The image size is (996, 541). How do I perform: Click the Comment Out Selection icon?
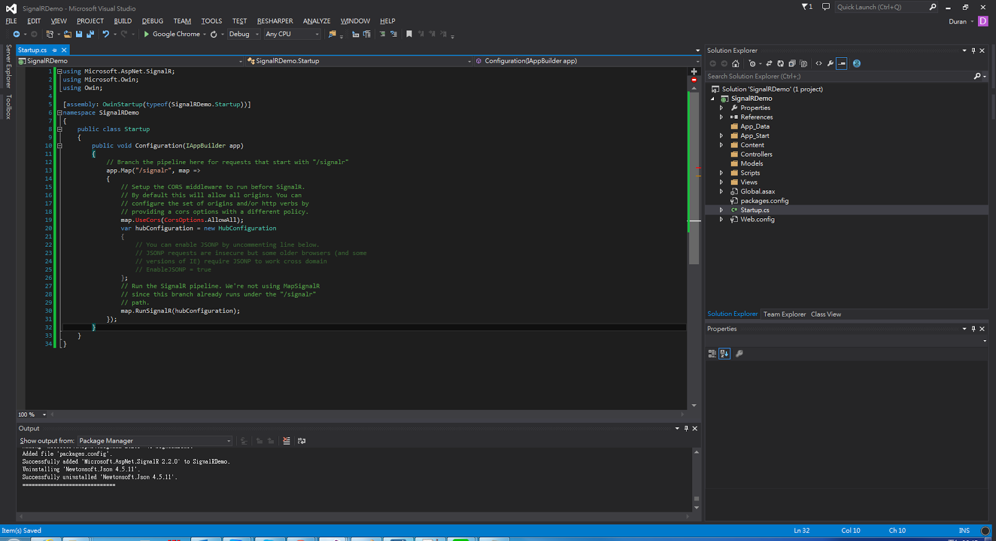pos(382,34)
